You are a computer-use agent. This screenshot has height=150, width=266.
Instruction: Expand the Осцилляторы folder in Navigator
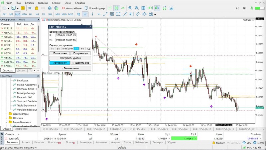coord(6,114)
